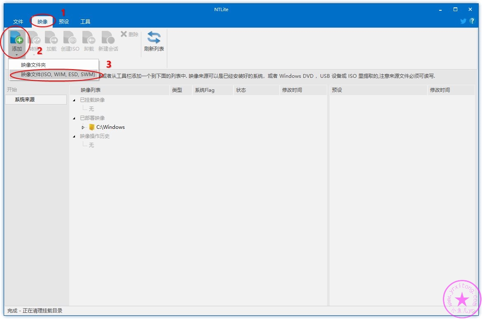Screen dimensions: 482x319
Task: Click the 映像操作历史 group label
Action: [95, 136]
